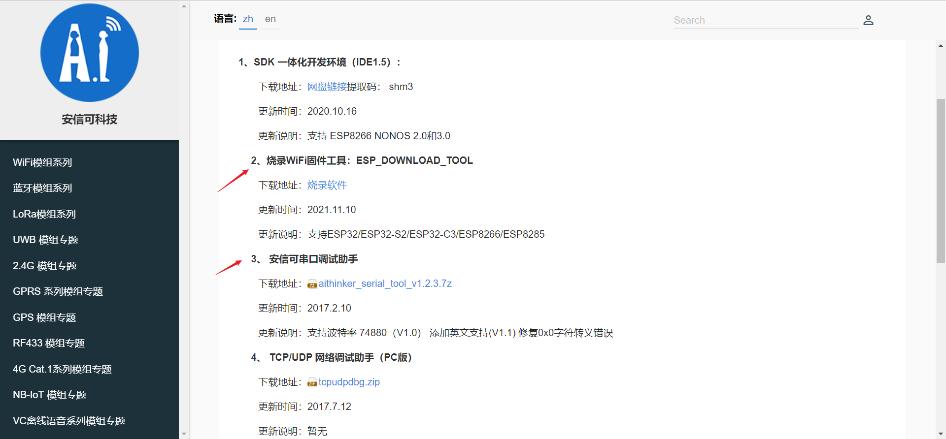The width and height of the screenshot is (946, 439).
Task: Click page scrollbar up arrow
Action: coord(941,46)
